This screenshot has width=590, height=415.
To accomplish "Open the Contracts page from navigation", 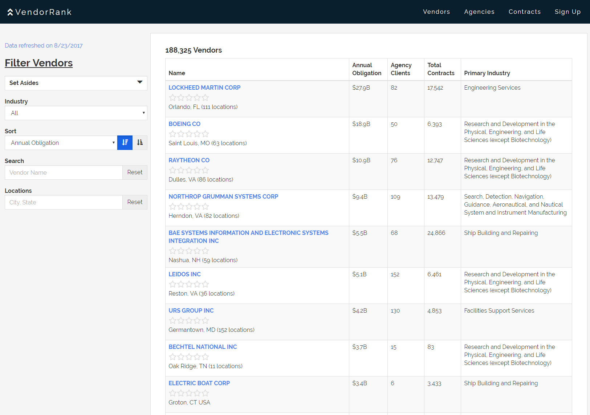I will pyautogui.click(x=525, y=12).
